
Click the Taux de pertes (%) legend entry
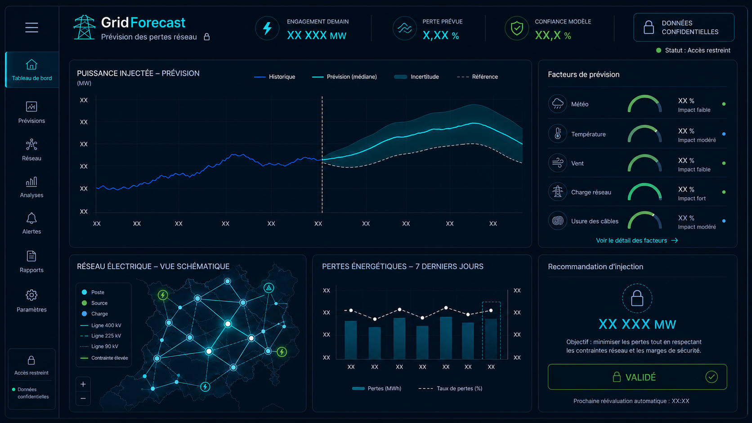pyautogui.click(x=450, y=388)
